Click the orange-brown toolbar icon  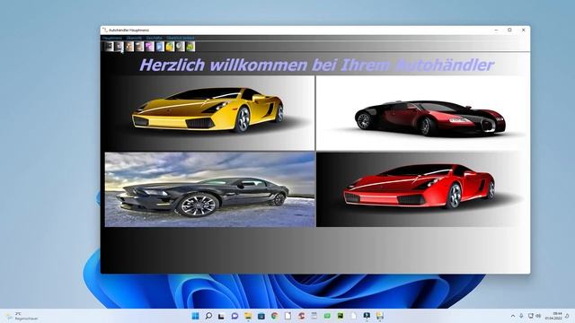click(129, 47)
